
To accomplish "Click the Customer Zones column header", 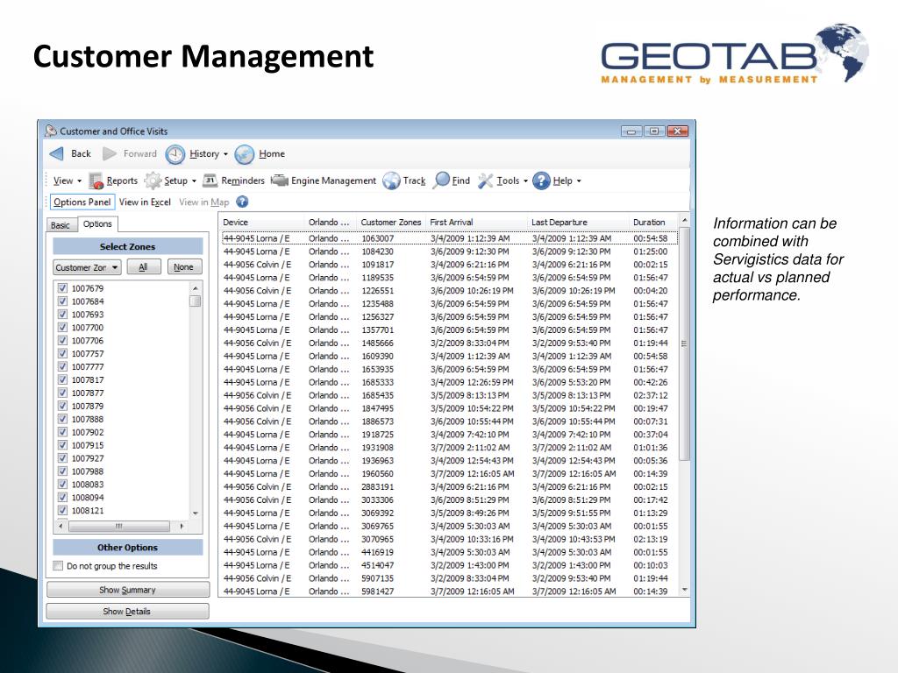I will 391,222.
